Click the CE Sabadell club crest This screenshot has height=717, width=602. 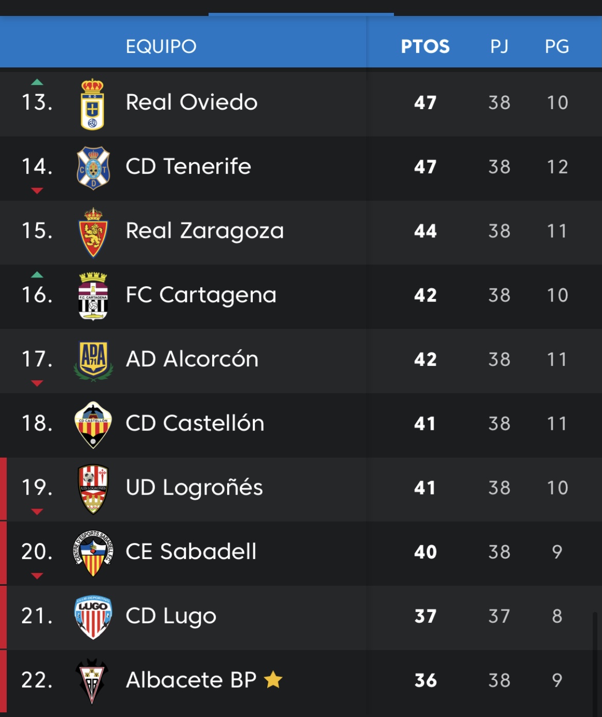[x=93, y=553]
